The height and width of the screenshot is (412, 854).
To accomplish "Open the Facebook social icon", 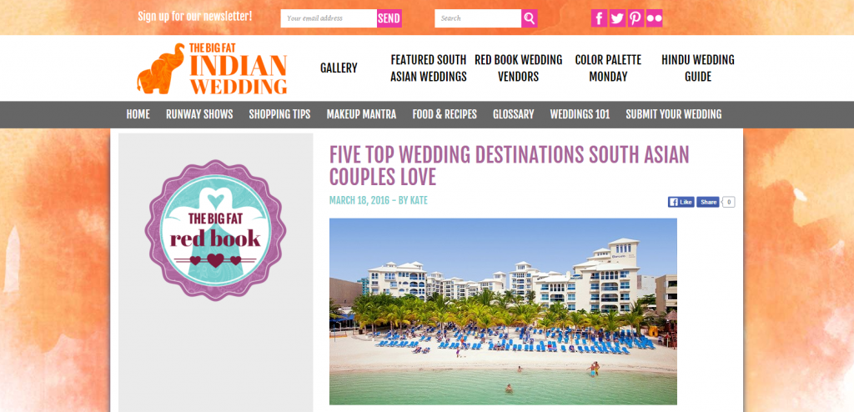I will [599, 18].
